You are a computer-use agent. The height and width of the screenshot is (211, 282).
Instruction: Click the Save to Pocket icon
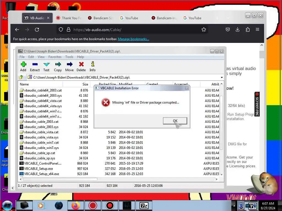(x=228, y=29)
